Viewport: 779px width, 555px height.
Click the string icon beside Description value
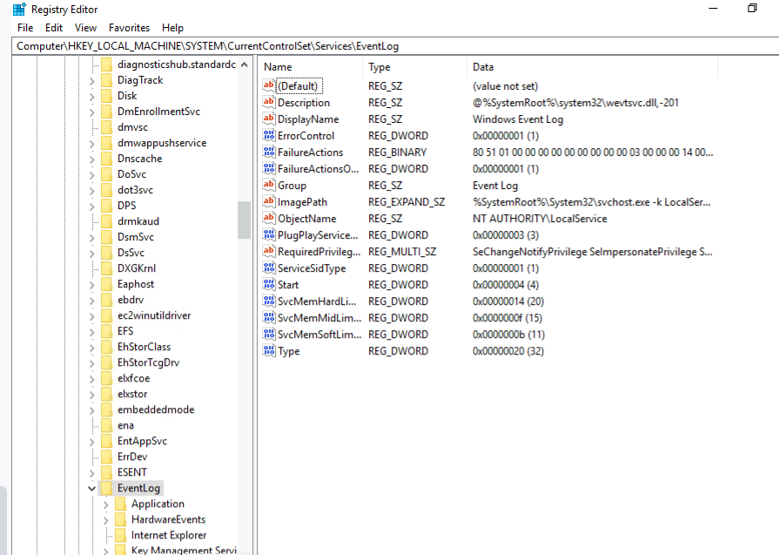[x=269, y=102]
